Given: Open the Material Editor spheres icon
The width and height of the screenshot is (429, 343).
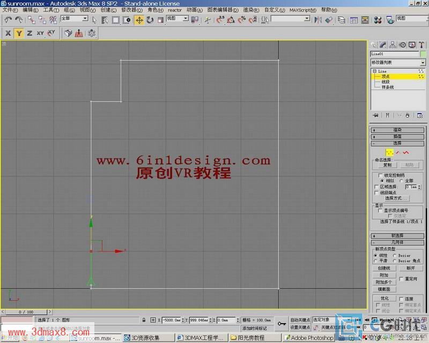Looking at the screenshot, I should (378, 20).
